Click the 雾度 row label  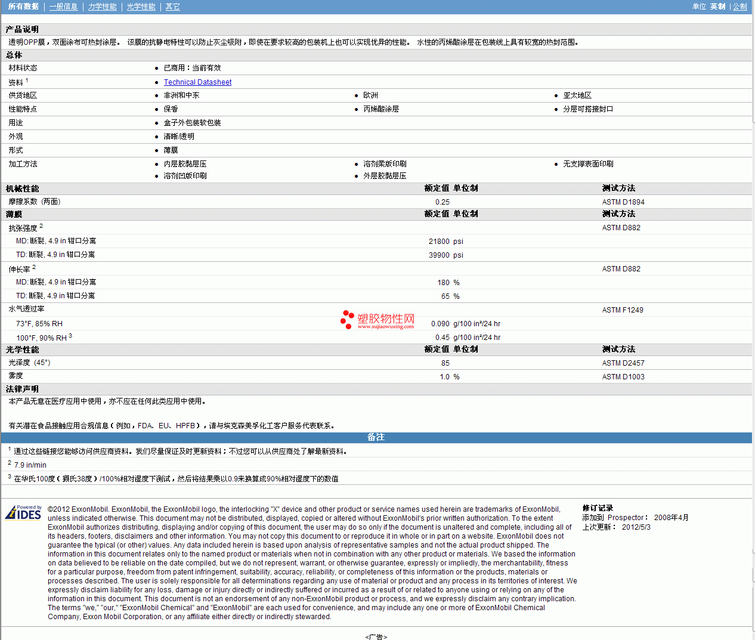pyautogui.click(x=16, y=376)
